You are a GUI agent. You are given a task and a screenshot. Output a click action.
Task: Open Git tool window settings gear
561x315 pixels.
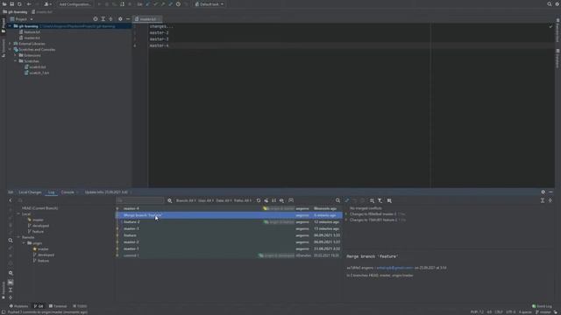click(543, 192)
